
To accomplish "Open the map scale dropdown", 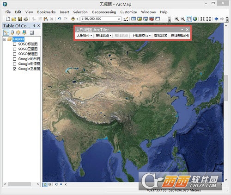I will 119,19.
